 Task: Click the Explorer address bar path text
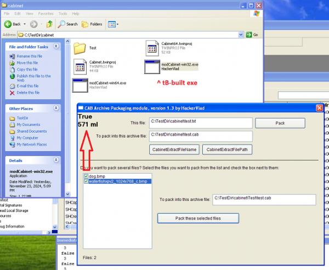click(39, 35)
